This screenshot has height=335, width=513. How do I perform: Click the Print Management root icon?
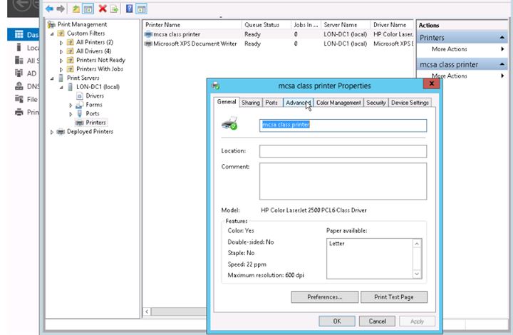coord(51,24)
